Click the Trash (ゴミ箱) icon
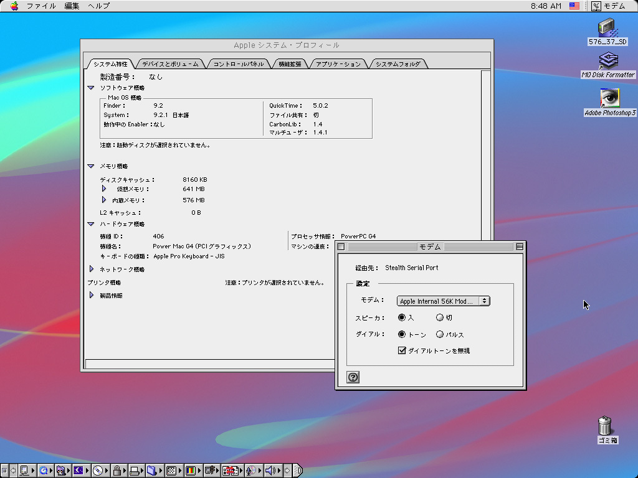This screenshot has height=478, width=638. tap(604, 426)
